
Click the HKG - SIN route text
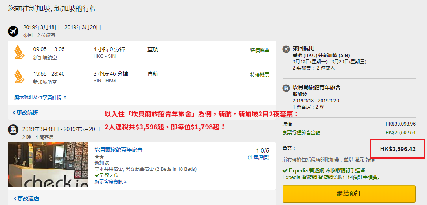(x=104, y=56)
